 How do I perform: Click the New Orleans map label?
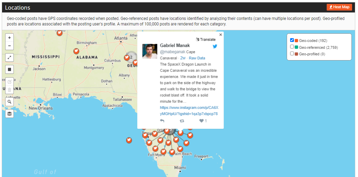[x=41, y=108]
